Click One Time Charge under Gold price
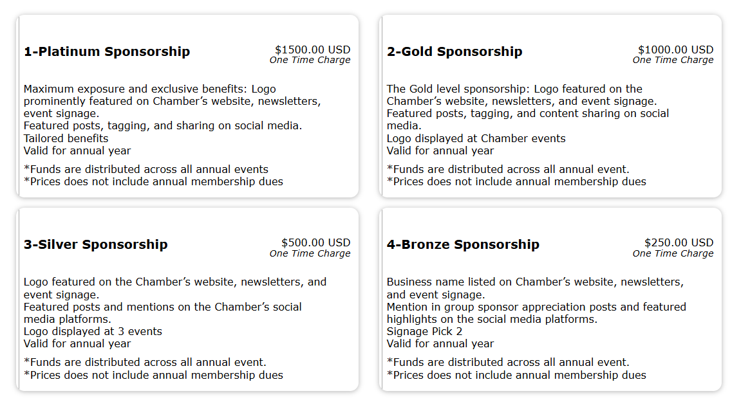Screen dimensions: 741x400 tap(673, 60)
